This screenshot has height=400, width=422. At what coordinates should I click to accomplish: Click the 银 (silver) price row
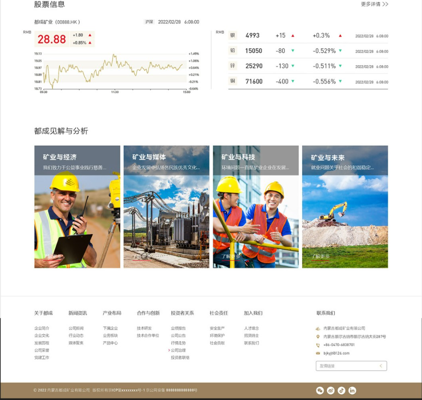308,36
